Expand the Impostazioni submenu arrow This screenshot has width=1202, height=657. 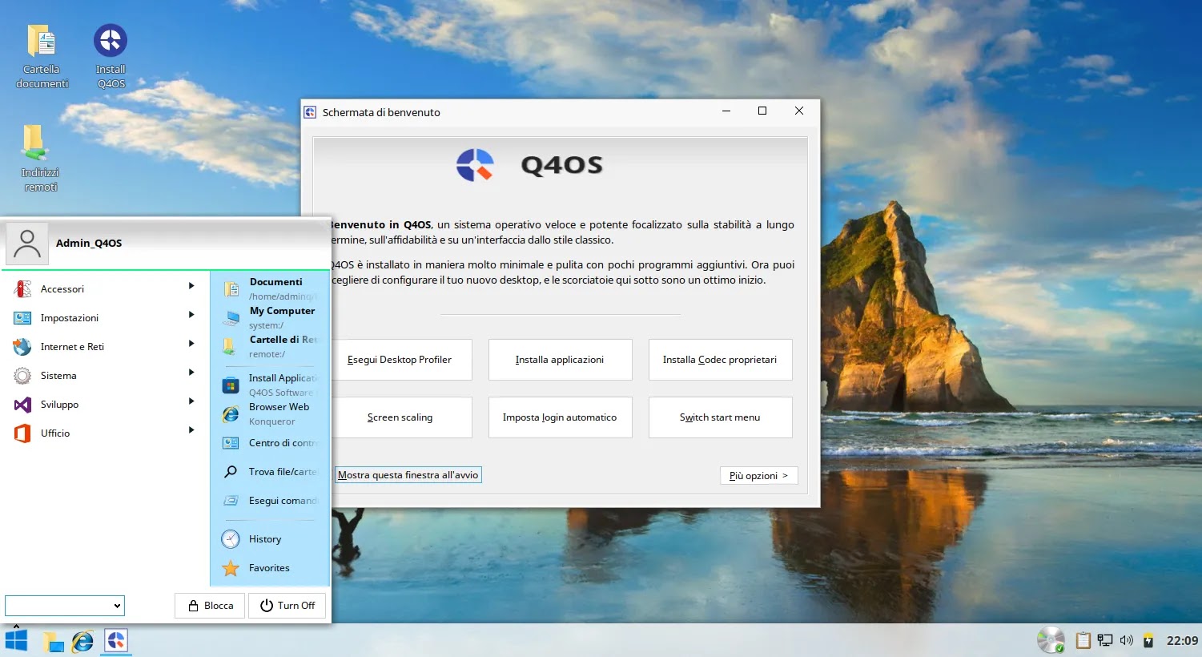point(191,315)
